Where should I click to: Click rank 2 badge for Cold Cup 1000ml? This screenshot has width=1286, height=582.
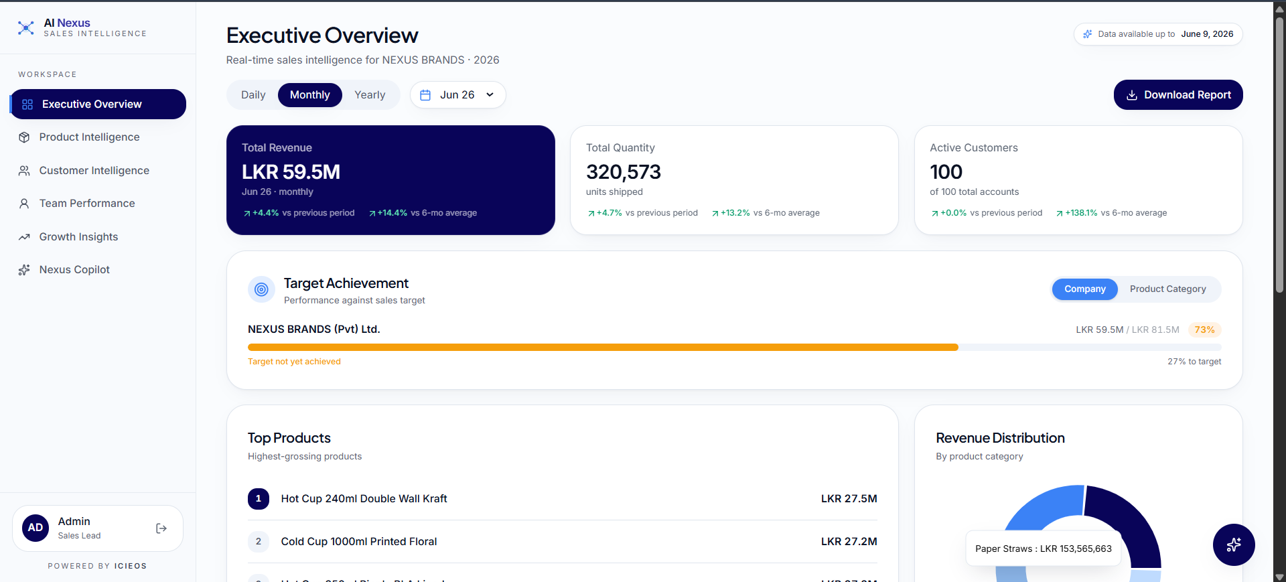tap(259, 542)
